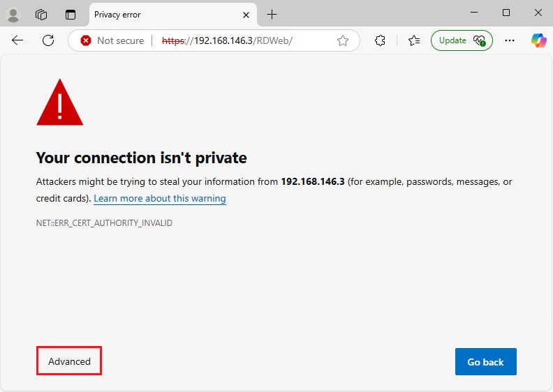
Task: Open the Extensions puzzle icon
Action: coord(381,40)
